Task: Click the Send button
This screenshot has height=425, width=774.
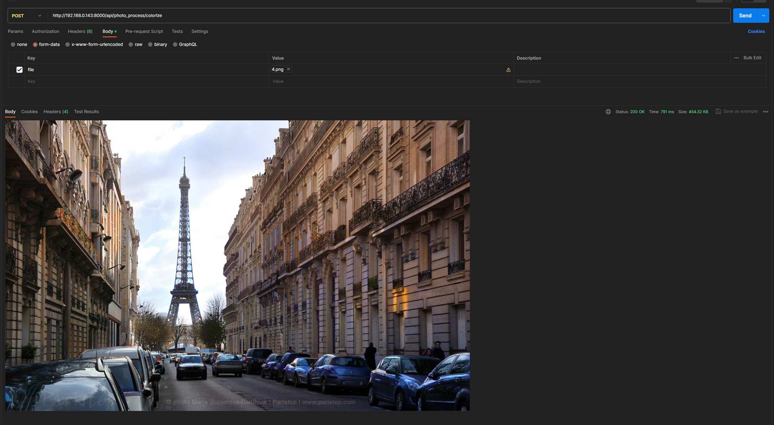Action: pos(745,16)
